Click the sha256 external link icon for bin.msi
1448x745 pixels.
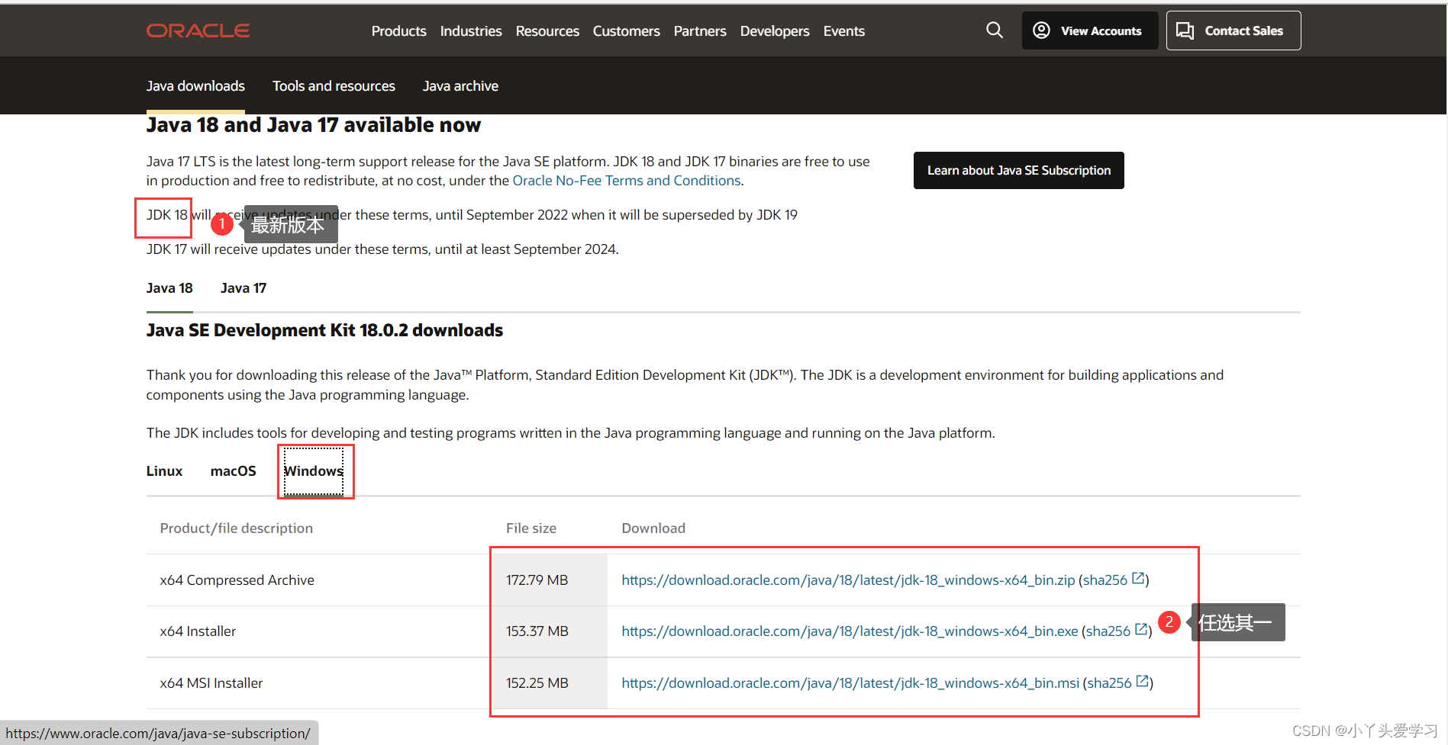[1143, 682]
